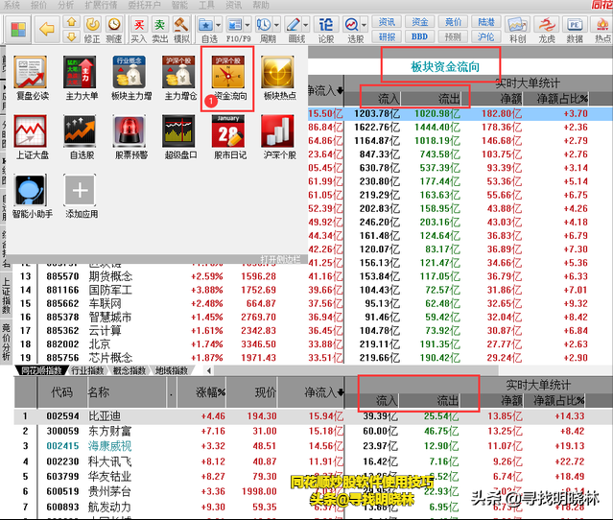
Task: Click 陆港 toolbar button
Action: tap(486, 22)
